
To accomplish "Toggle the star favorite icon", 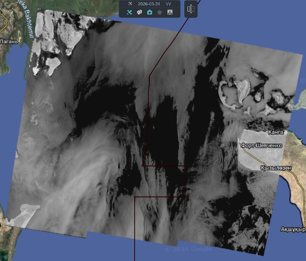I will 160,12.
